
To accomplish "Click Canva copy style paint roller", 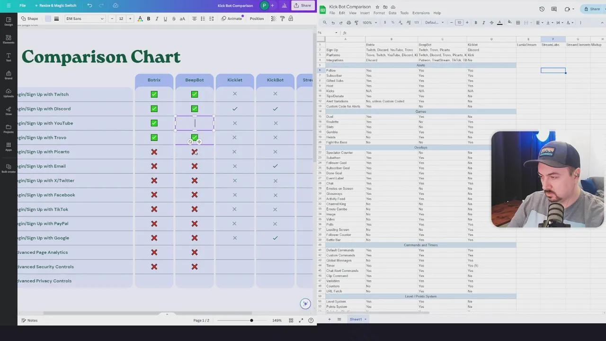I will (282, 18).
